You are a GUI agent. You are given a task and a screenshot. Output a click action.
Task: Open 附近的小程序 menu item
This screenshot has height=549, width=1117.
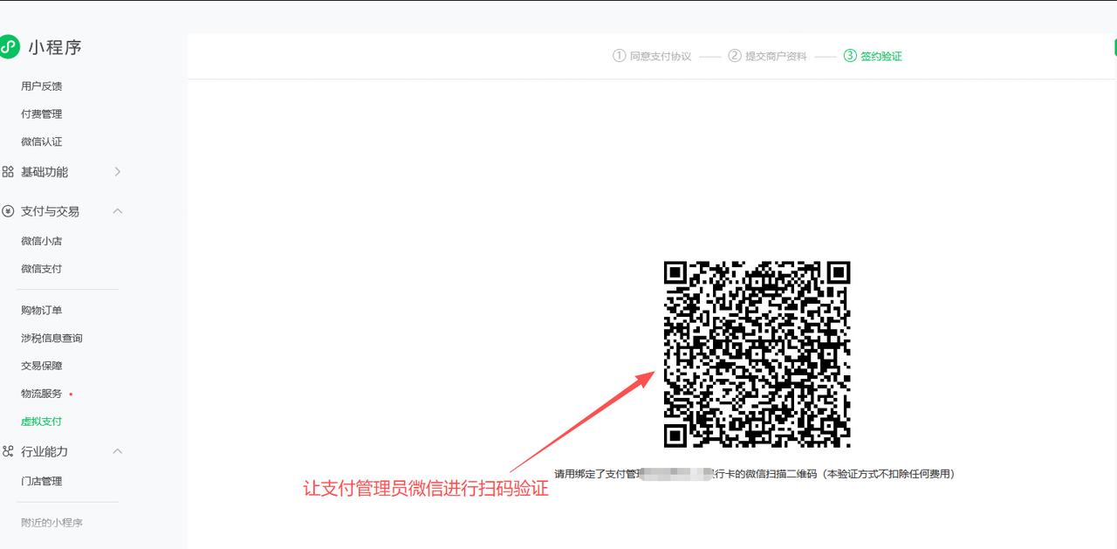[51, 523]
